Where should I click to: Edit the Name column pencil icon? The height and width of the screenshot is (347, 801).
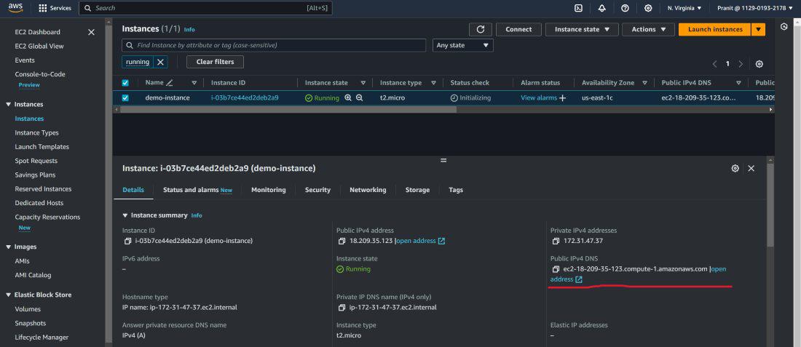click(x=170, y=83)
